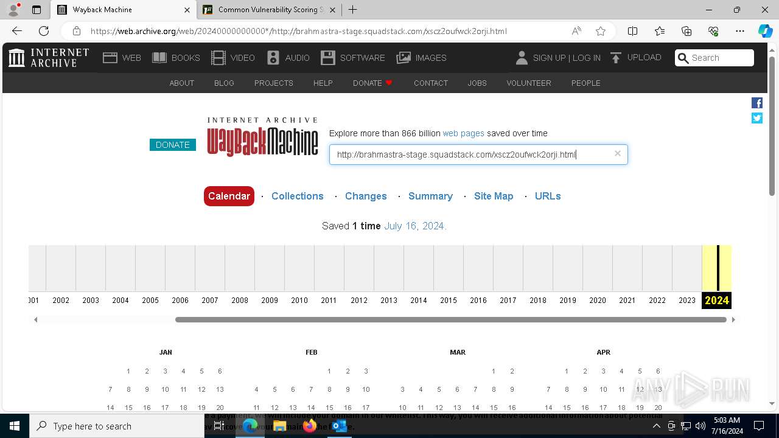The width and height of the screenshot is (779, 438).
Task: View site information lock icon
Action: [77, 31]
